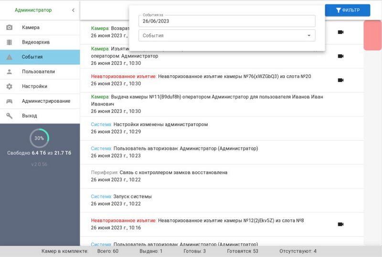Viewport: 382px width, 257px height.
Task: Click the funnel icon on the filter button
Action: point(339,10)
